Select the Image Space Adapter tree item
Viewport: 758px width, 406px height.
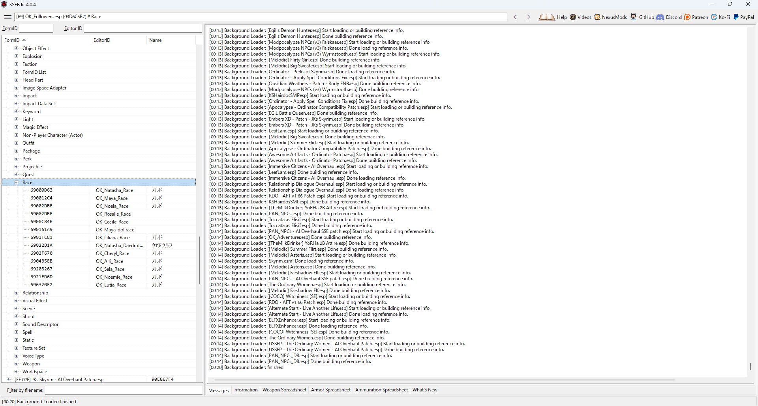coord(44,88)
